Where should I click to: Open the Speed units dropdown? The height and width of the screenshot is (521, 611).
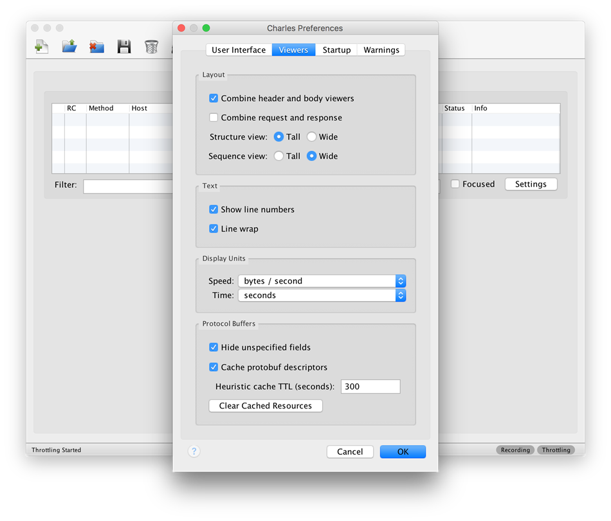click(322, 281)
